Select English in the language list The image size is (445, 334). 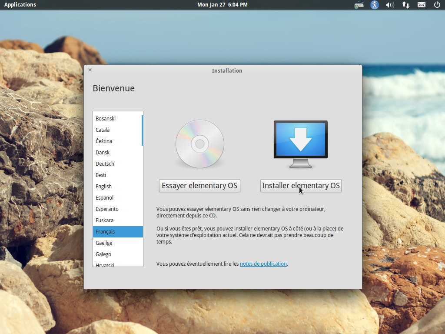tap(118, 186)
